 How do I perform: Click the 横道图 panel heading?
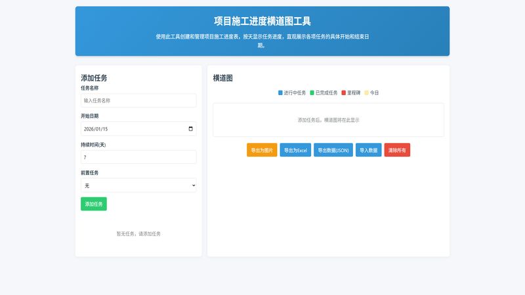coord(222,78)
